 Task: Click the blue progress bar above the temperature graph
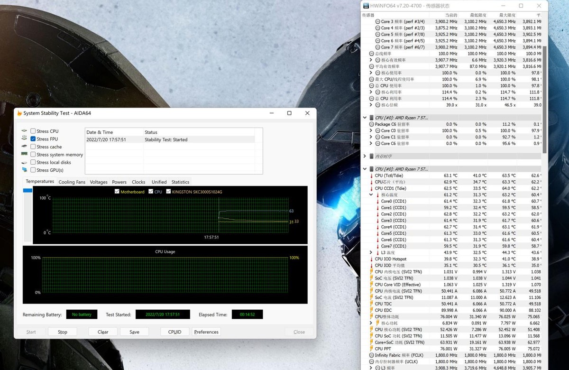click(28, 190)
